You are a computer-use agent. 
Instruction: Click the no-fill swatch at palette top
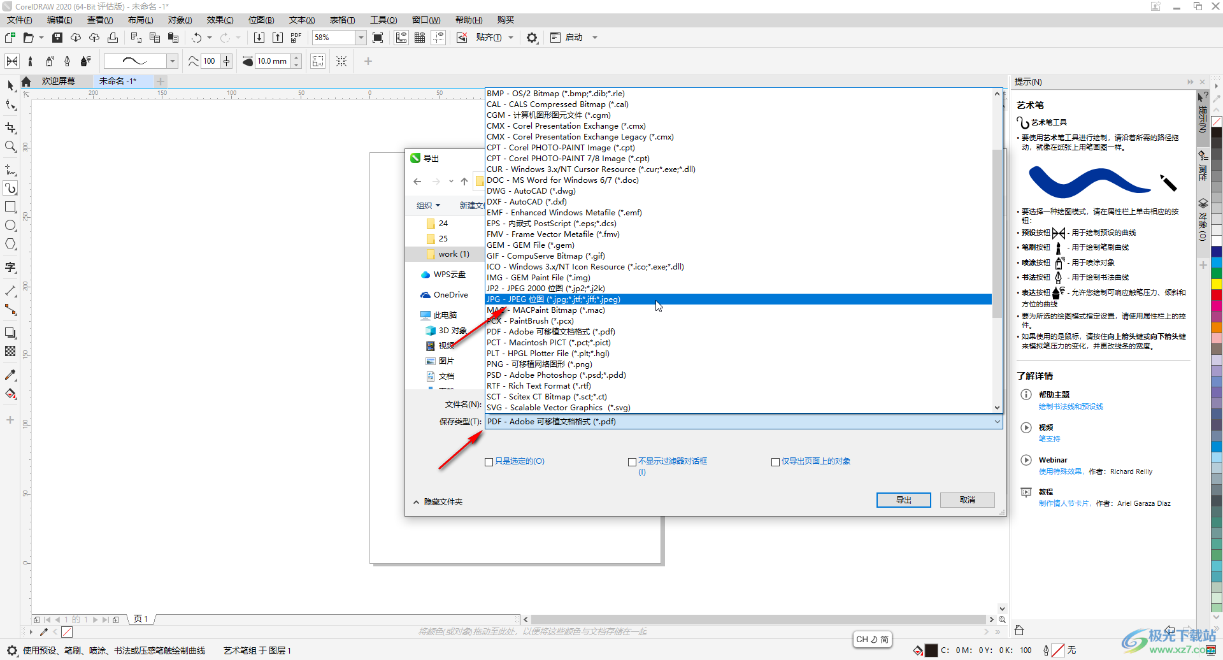pyautogui.click(x=1216, y=121)
